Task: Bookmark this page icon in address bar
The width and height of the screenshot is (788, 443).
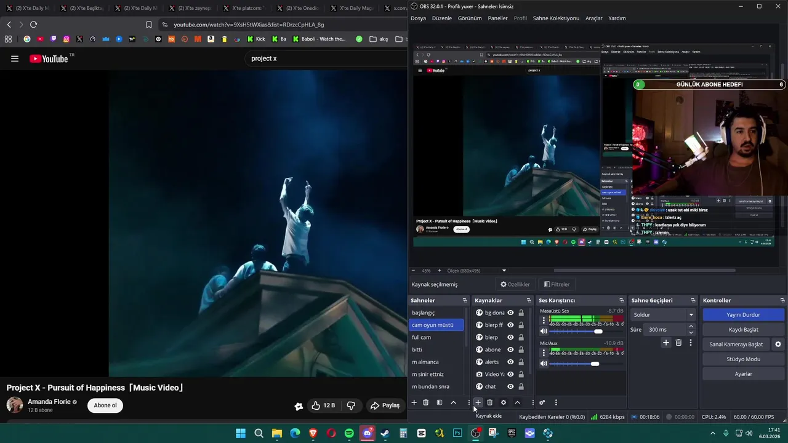Action: (x=148, y=25)
